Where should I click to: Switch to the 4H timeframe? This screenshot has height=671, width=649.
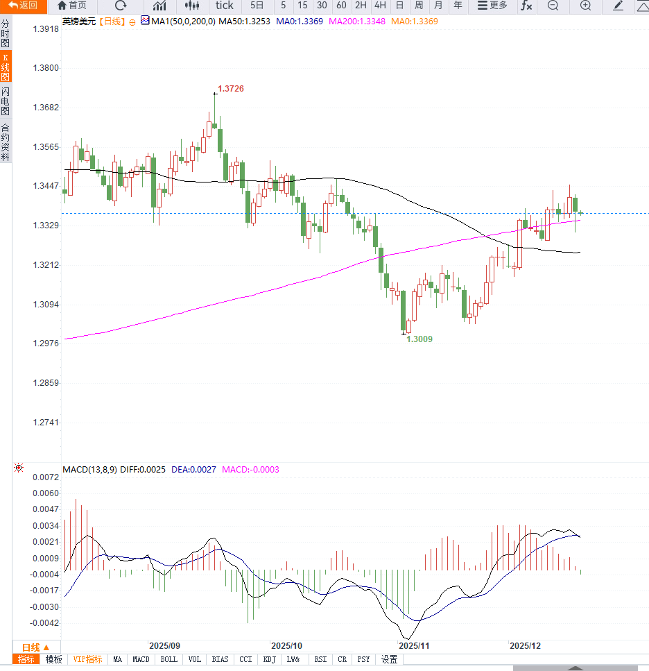click(380, 6)
